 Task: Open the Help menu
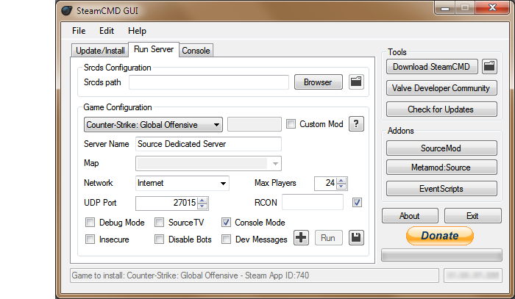137,31
